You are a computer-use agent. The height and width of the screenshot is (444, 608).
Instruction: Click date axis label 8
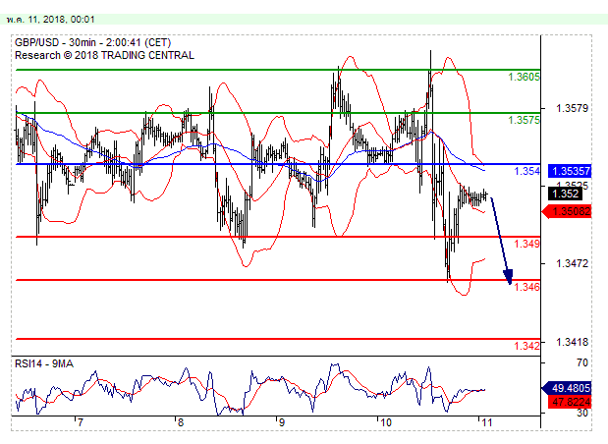click(181, 422)
